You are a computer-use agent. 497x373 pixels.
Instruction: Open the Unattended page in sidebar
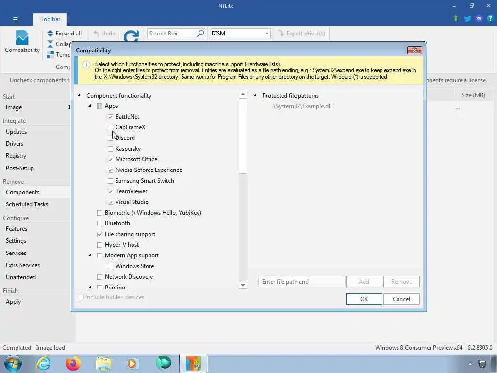(x=20, y=277)
